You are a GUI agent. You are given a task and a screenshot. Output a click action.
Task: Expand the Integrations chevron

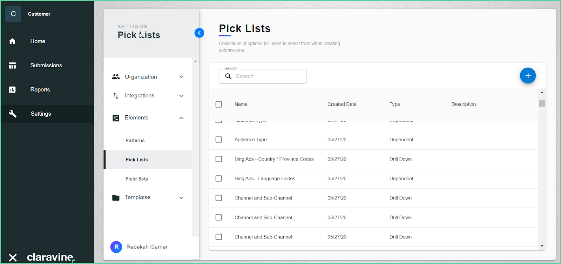181,96
